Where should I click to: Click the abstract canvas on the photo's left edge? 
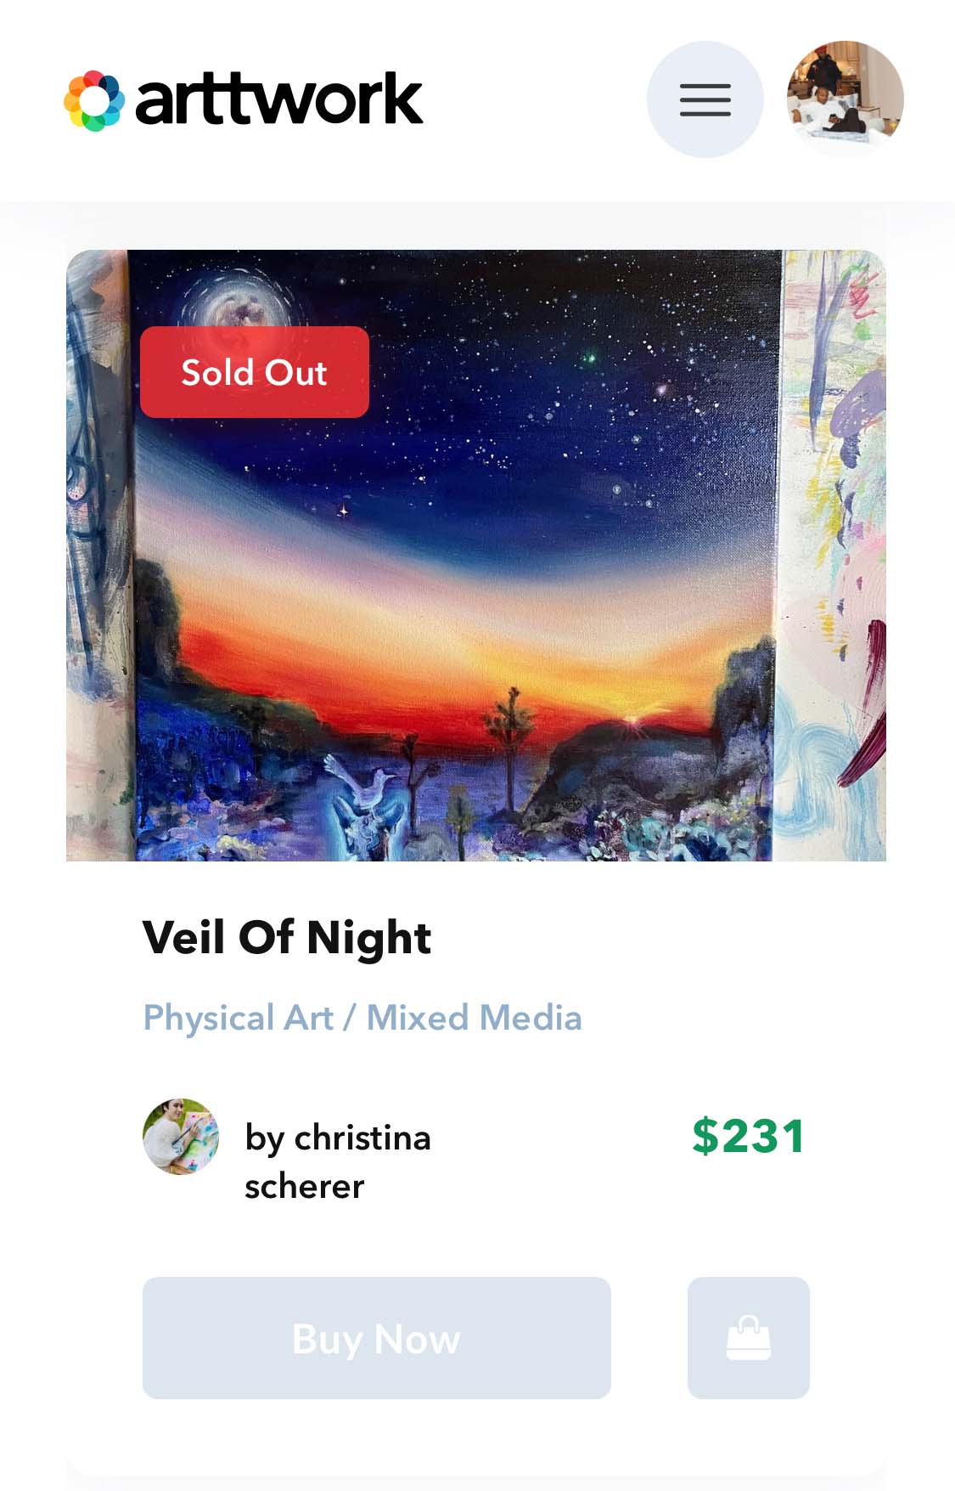95,552
